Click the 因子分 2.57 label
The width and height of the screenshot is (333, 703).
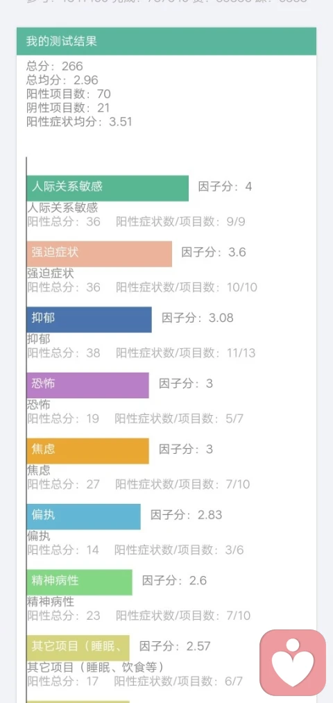coord(175,646)
